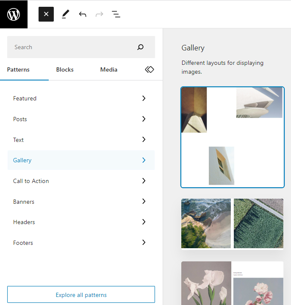Close the block inserter panel
This screenshot has height=305, width=291.
coord(46,14)
